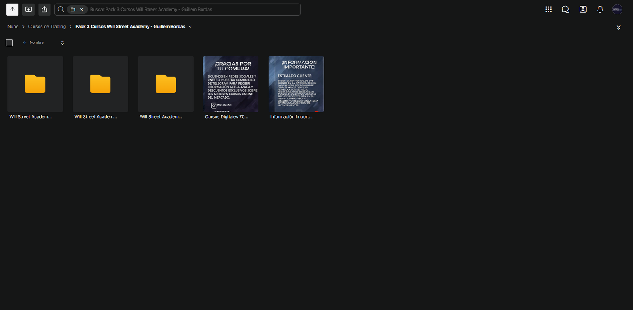Screen dimensions: 633x310
Task: Open notifications bell
Action: pyautogui.click(x=600, y=9)
